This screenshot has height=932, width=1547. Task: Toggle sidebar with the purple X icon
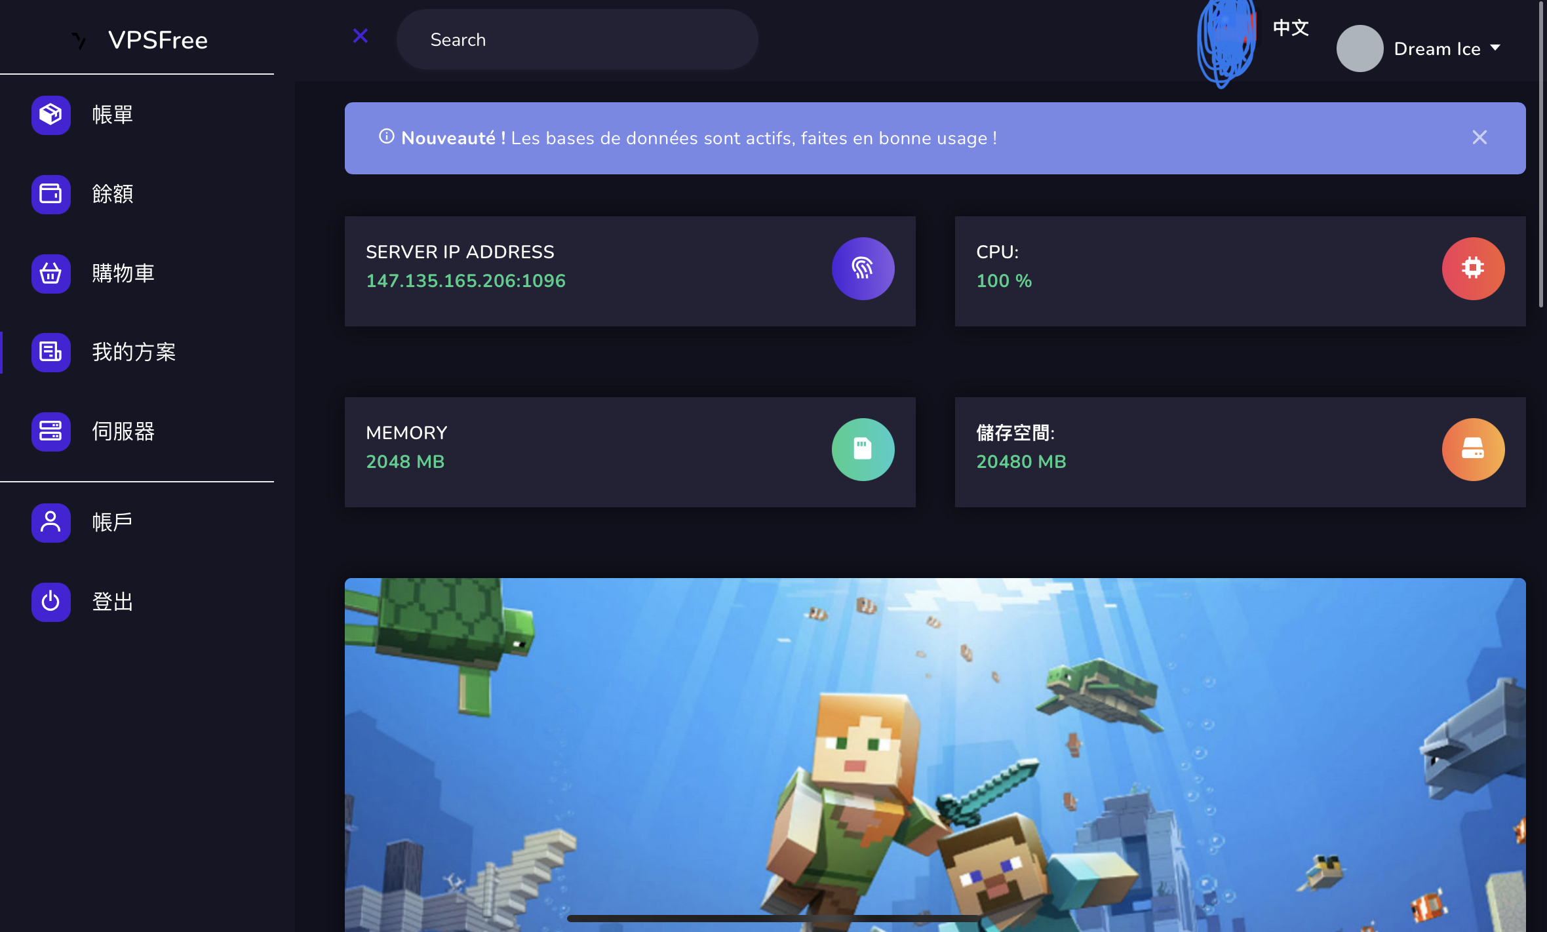tap(360, 36)
